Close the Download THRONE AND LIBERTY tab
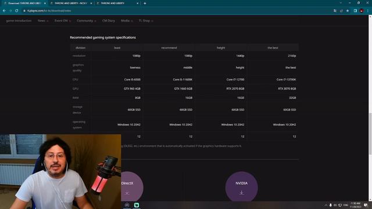The height and width of the screenshot is (209, 372). point(45,3)
